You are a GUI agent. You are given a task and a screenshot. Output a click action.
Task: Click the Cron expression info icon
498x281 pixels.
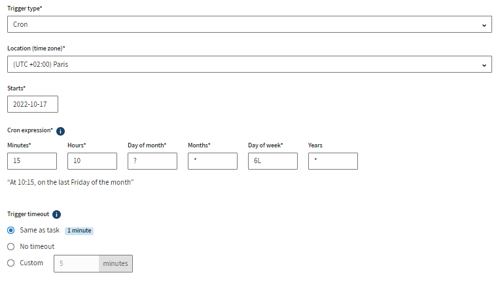61,130
